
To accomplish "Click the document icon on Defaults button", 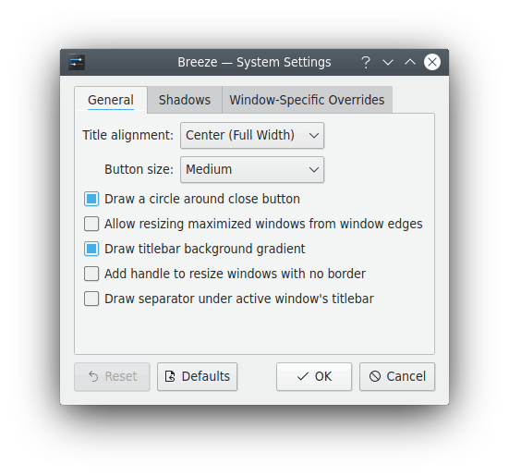I will 170,376.
